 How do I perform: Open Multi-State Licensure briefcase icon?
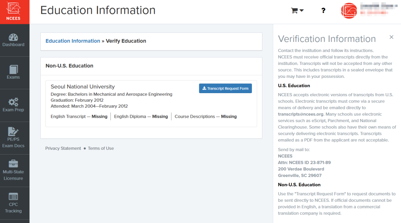[13, 164]
